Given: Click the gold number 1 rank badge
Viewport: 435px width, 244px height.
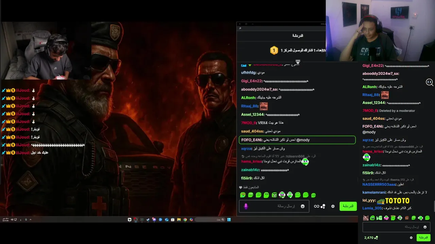Looking at the screenshot, I should [274, 50].
